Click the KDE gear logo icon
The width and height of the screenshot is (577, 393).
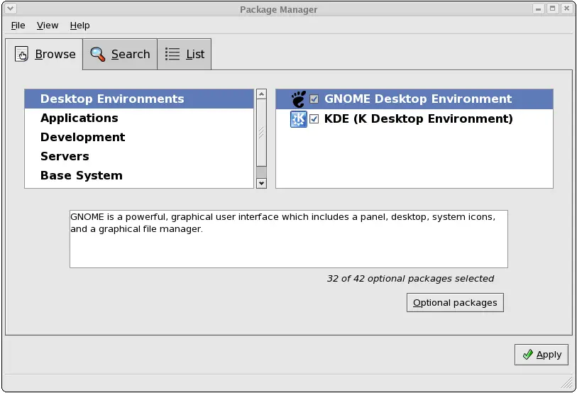click(x=298, y=119)
